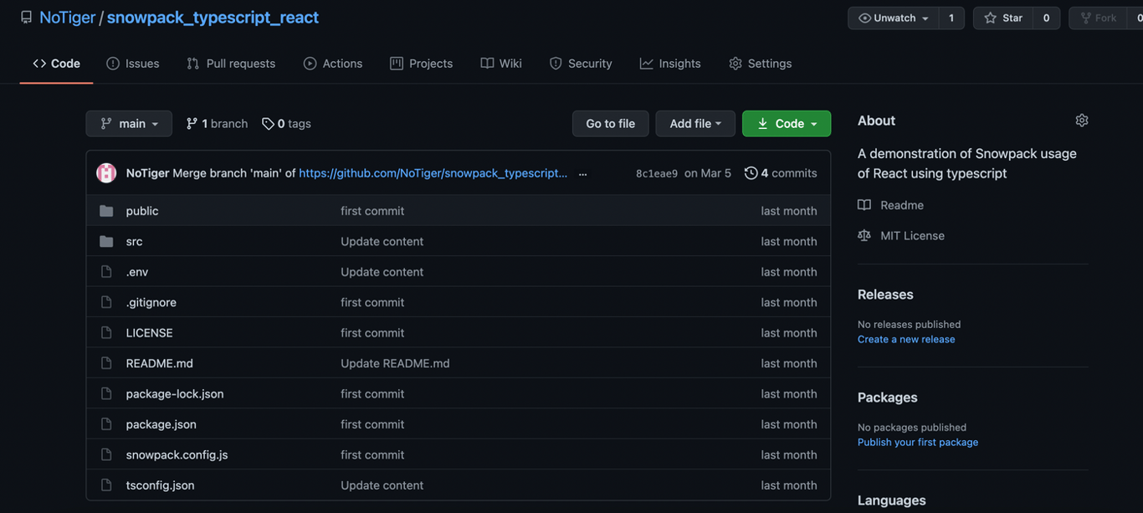Click the file icon for tsconfig.json

106,485
